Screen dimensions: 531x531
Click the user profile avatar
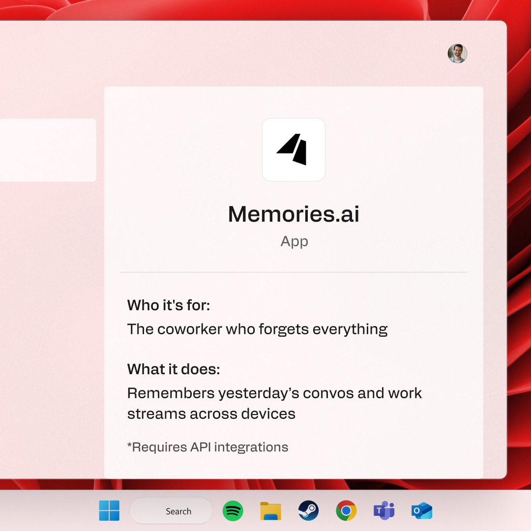pos(458,54)
